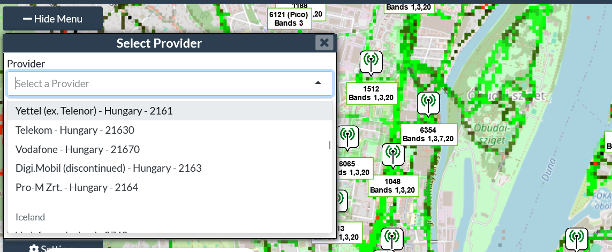
Task: Select Pro-M Zrt. - Hungary - 2164
Action: tap(170, 187)
